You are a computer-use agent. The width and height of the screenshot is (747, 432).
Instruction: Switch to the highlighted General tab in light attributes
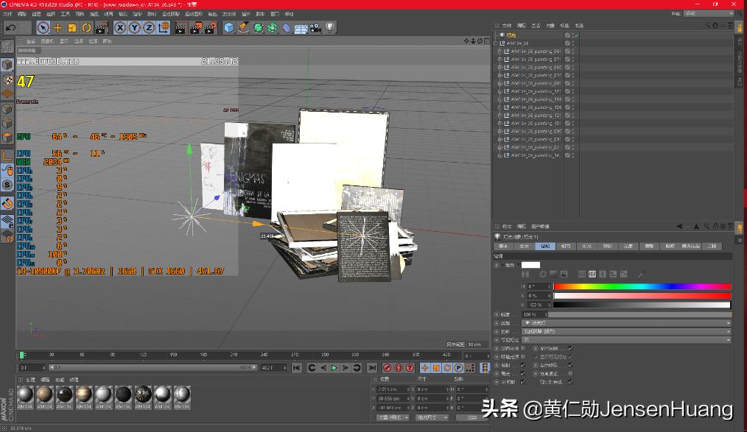pos(545,247)
